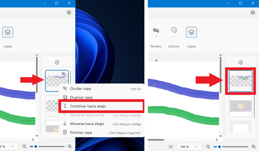Click canvas corner resize handle in right window
Image resolution: width=259 pixels, height=151 pixels.
[x=156, y=60]
